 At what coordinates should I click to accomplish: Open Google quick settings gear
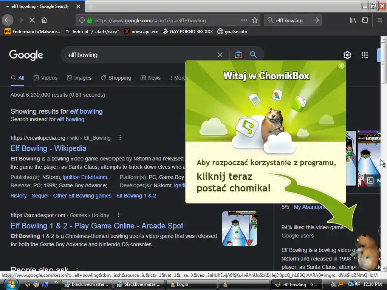pos(347,55)
